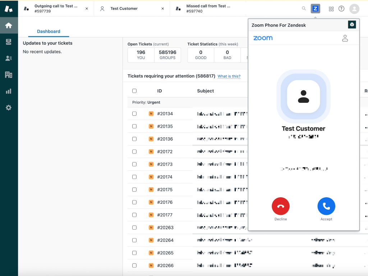Tick checkbox for ticket #20172
This screenshot has height=276, width=368.
[x=134, y=152]
